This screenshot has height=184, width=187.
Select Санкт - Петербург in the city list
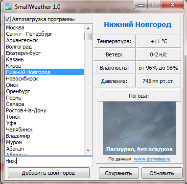click(45, 34)
